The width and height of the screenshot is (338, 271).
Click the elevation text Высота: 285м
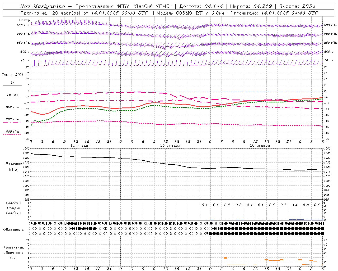click(297, 6)
